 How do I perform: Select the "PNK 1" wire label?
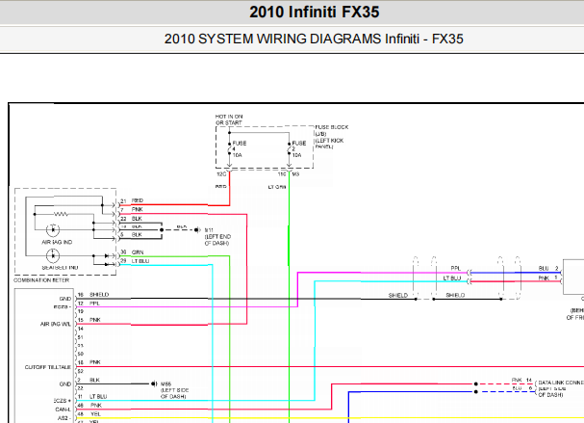pyautogui.click(x=548, y=278)
